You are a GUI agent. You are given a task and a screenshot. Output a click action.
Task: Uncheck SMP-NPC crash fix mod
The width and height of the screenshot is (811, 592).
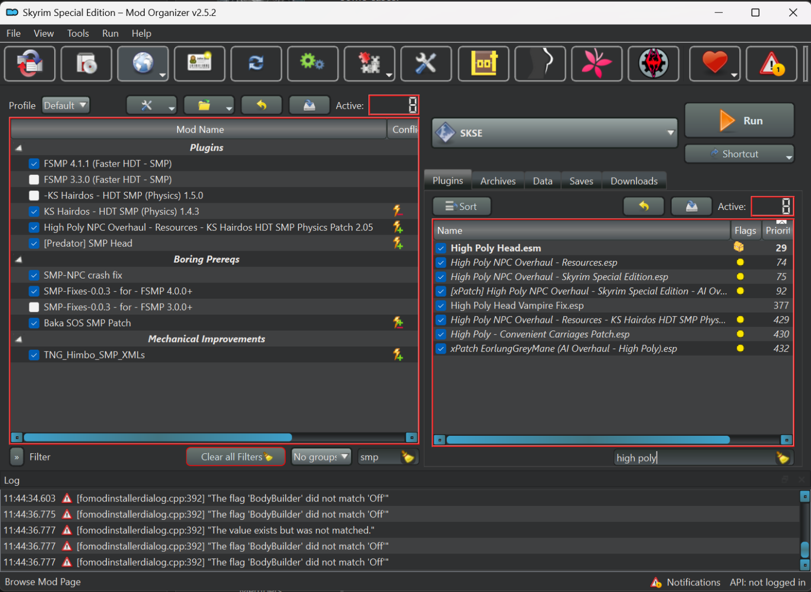point(34,275)
